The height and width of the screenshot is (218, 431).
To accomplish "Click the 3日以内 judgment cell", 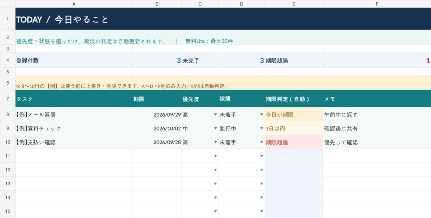I will tap(294, 128).
